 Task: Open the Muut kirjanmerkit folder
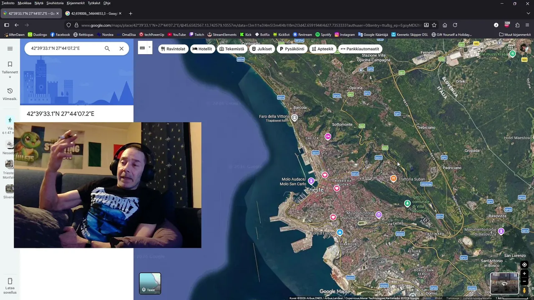[x=515, y=35]
